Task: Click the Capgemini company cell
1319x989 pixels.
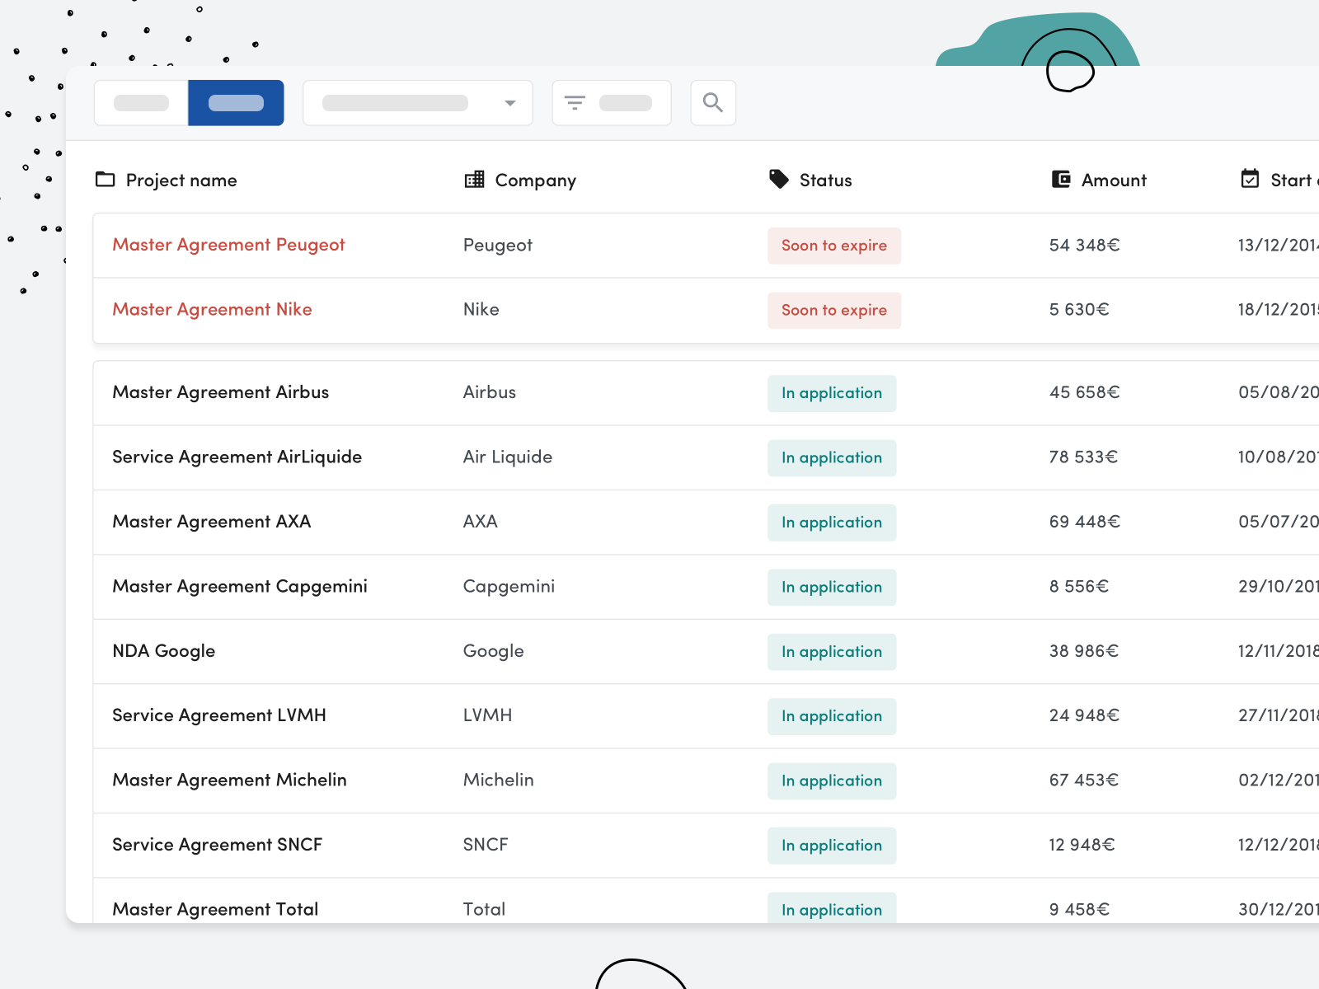Action: [509, 587]
